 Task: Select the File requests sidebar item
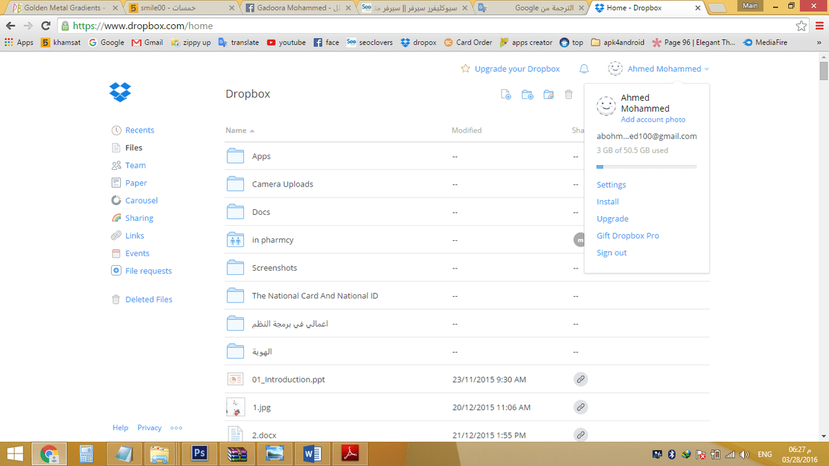click(x=148, y=271)
